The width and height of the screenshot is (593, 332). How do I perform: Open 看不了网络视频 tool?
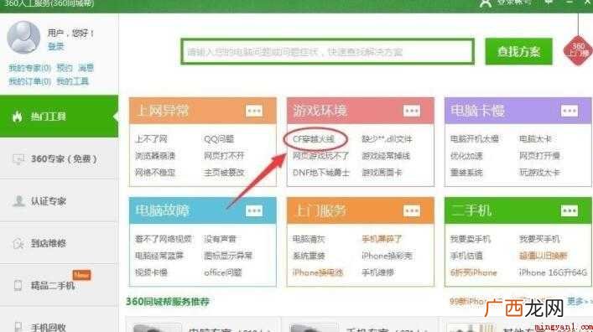[x=164, y=239]
